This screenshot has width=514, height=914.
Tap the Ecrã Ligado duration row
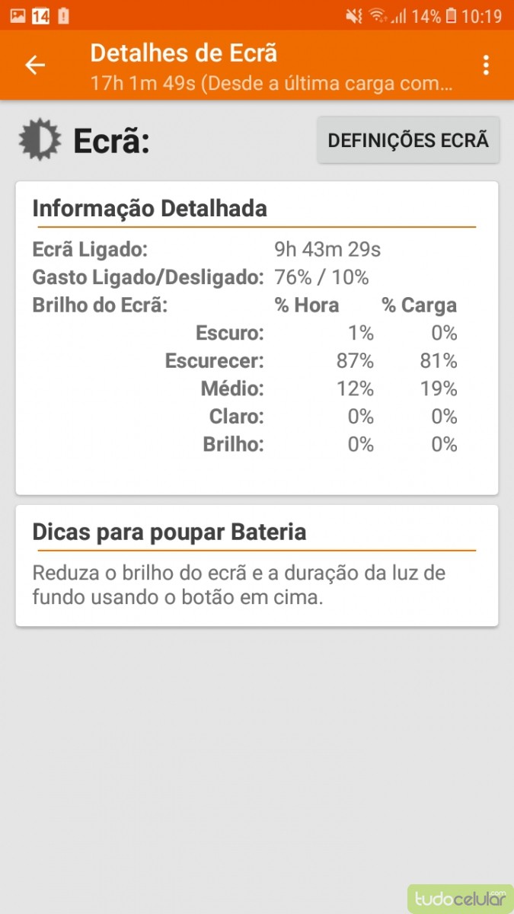tap(207, 250)
